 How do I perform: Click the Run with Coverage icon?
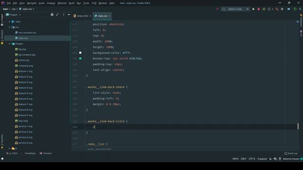click(x=264, y=9)
